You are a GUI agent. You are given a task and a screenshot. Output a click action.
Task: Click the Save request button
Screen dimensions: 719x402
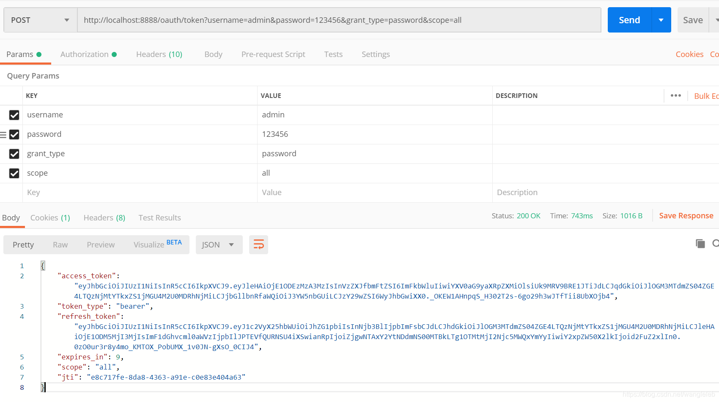(x=693, y=20)
